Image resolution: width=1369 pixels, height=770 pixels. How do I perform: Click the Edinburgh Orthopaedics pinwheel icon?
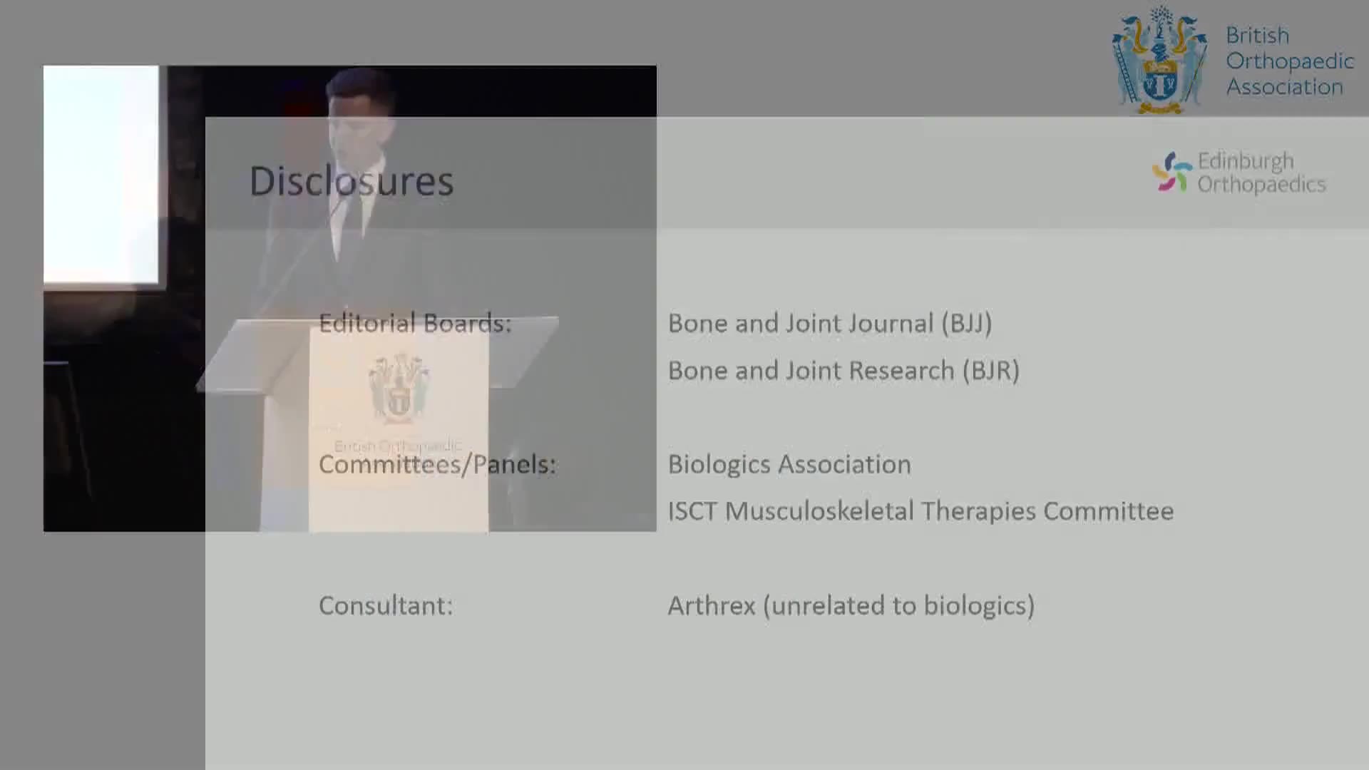point(1171,172)
